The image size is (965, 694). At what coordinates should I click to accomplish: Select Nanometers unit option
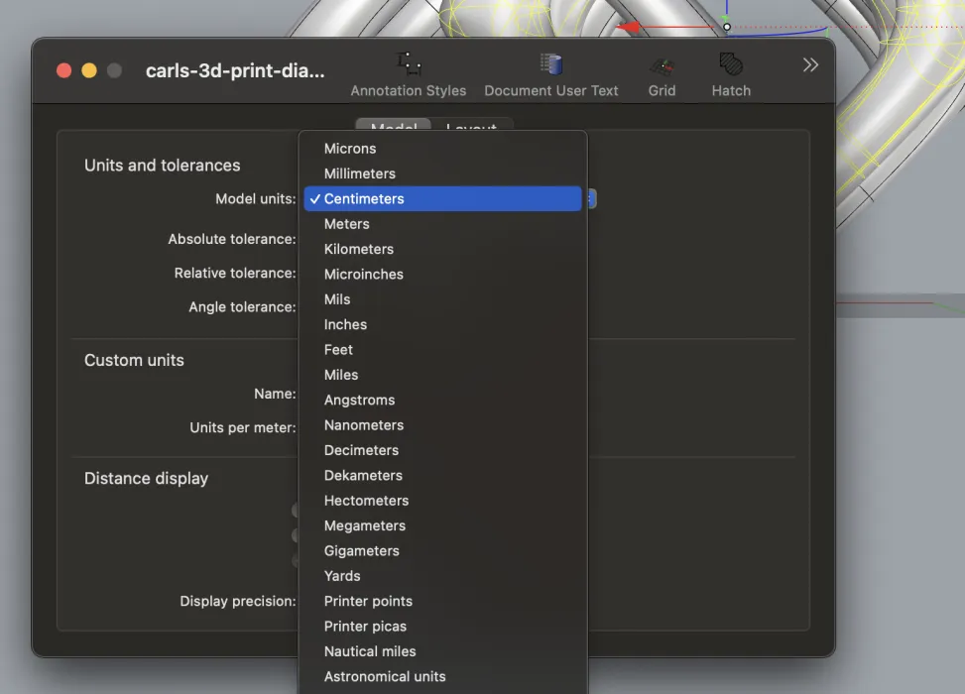pyautogui.click(x=443, y=425)
